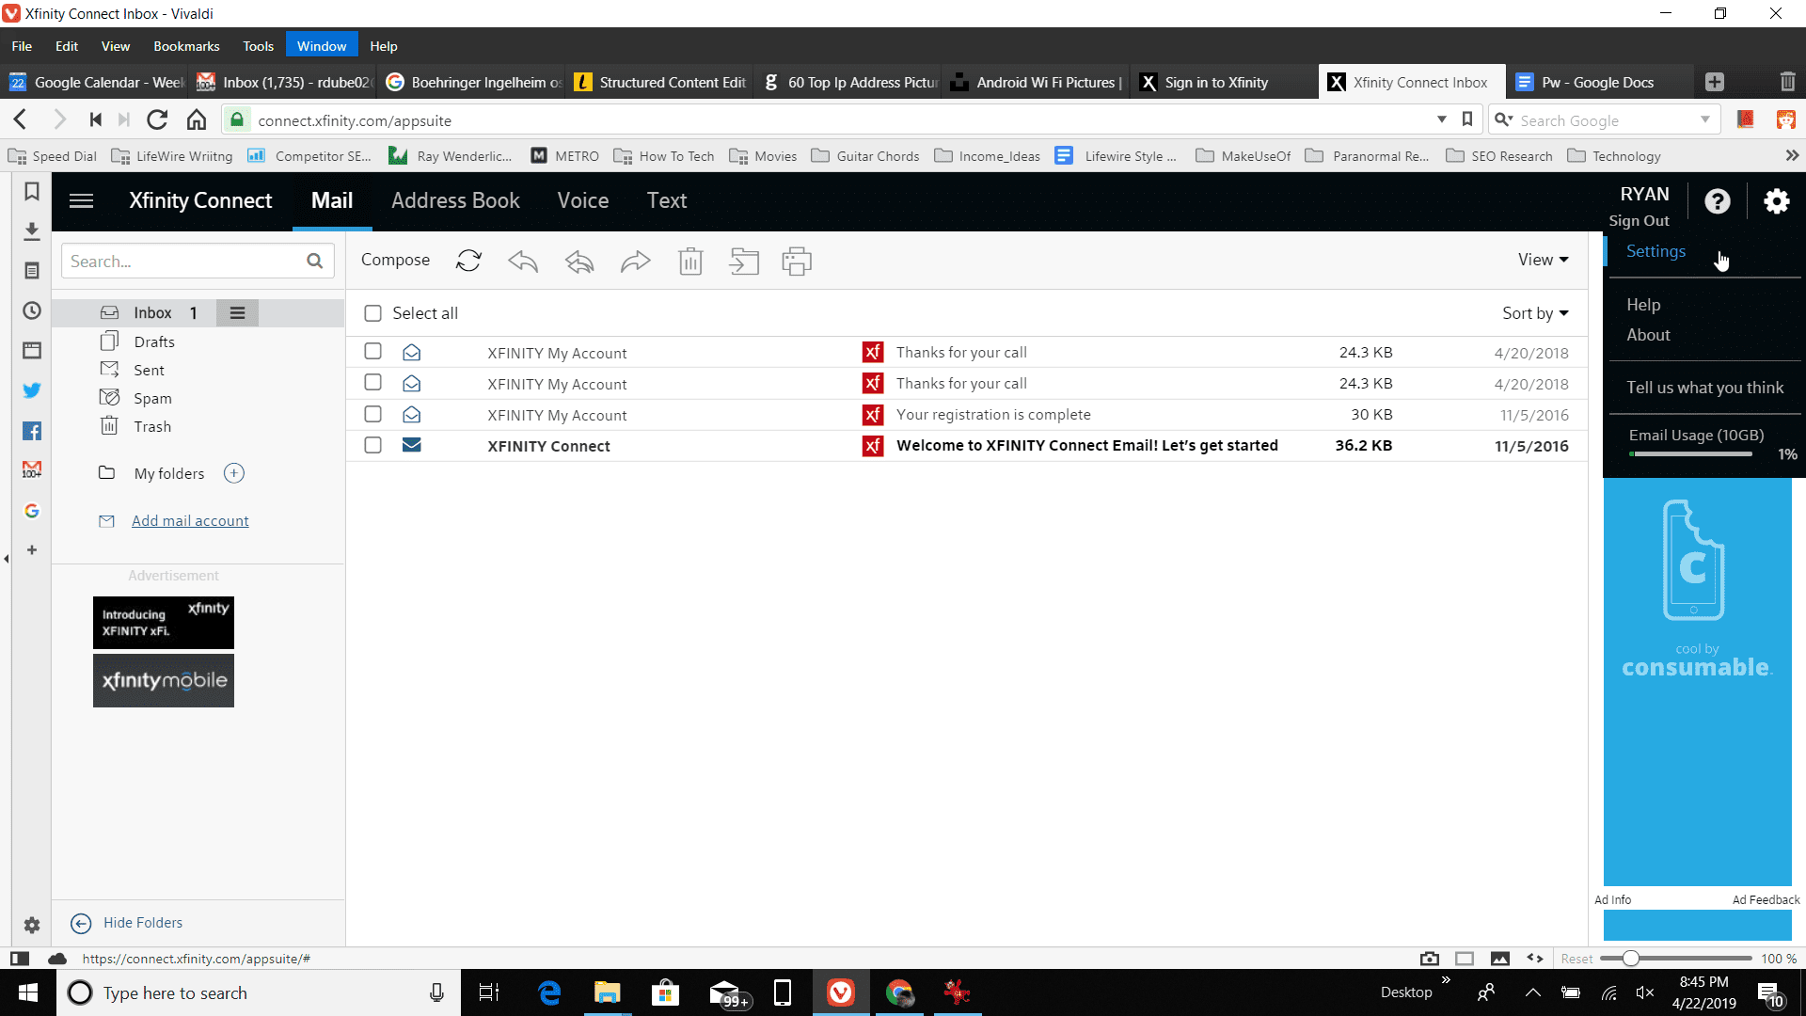Click Sign Out link

pos(1639,221)
